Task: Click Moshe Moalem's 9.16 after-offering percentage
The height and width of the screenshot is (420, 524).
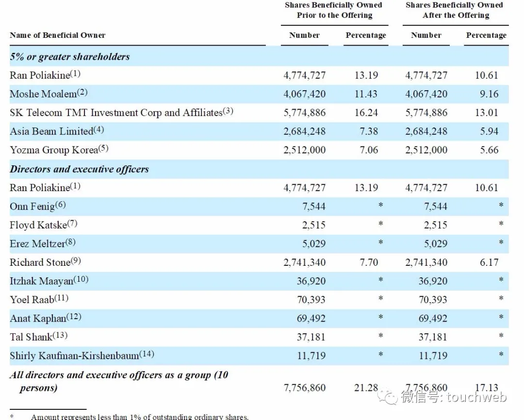Action: click(489, 94)
